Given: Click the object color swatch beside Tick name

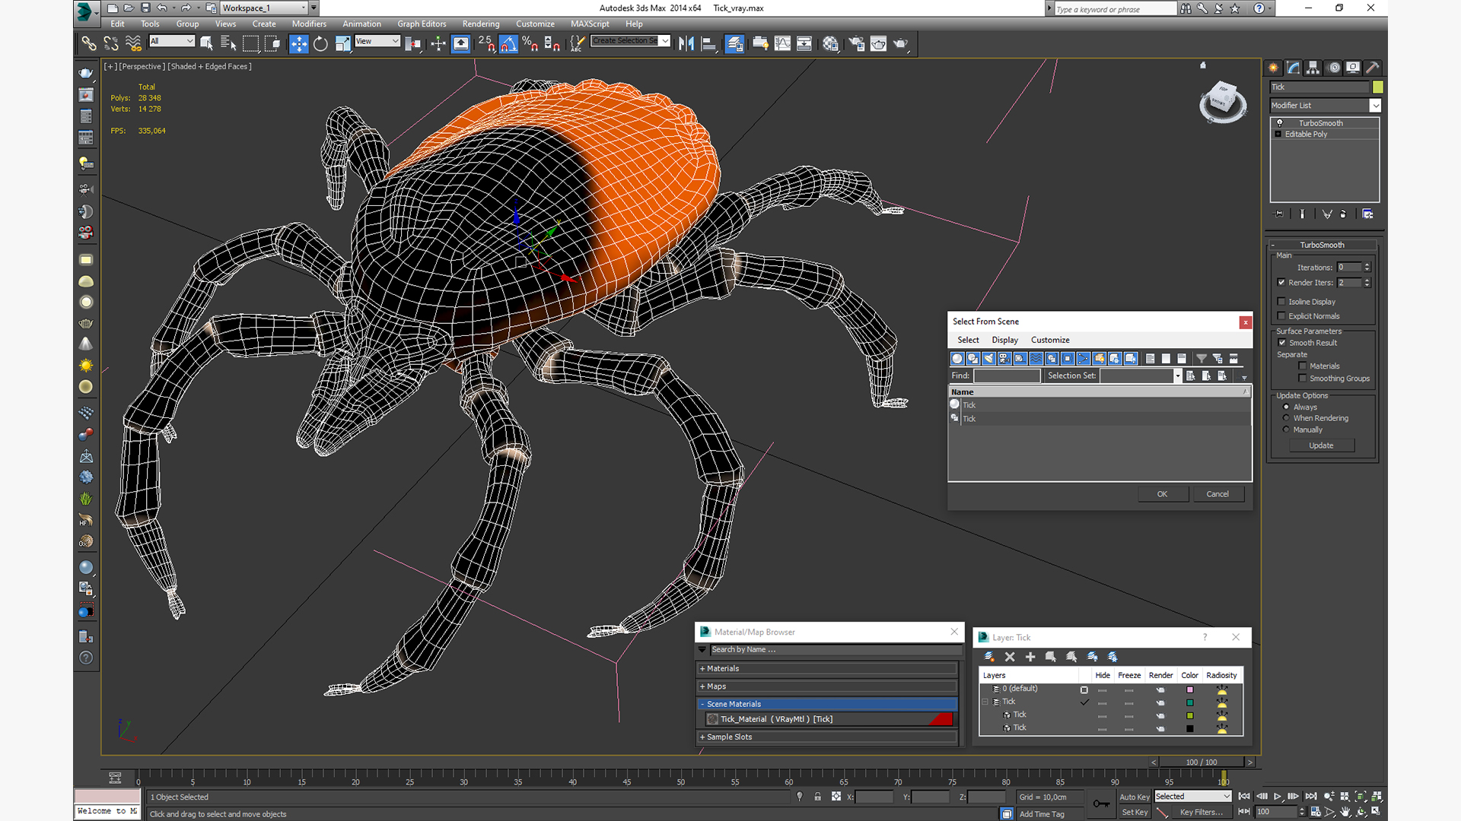Looking at the screenshot, I should coord(1377,87).
